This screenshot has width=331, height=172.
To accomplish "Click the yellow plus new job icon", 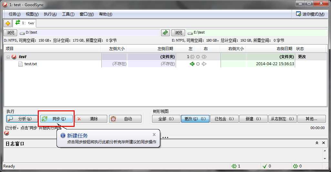I will pos(8,23).
